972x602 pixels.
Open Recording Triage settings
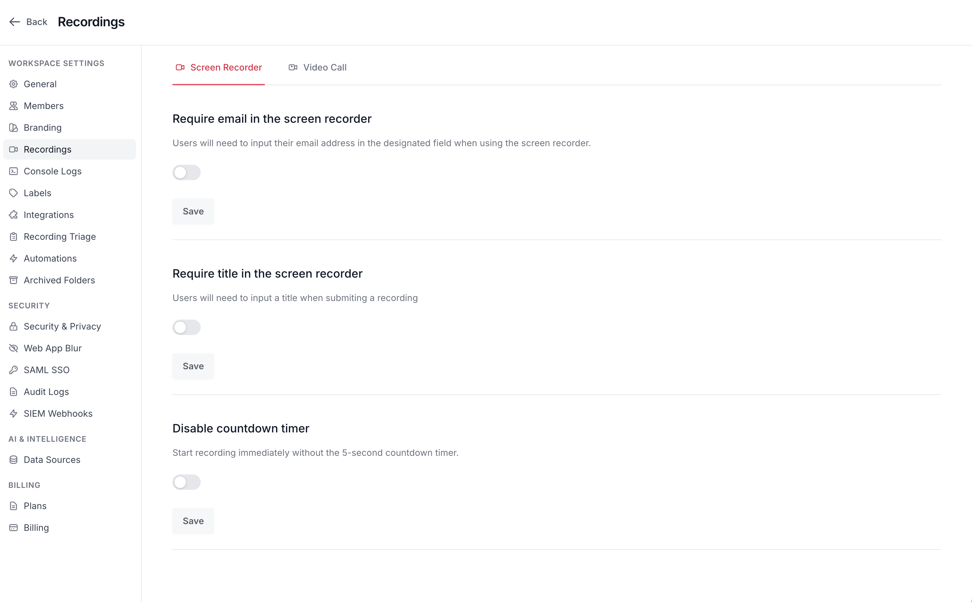tap(60, 237)
